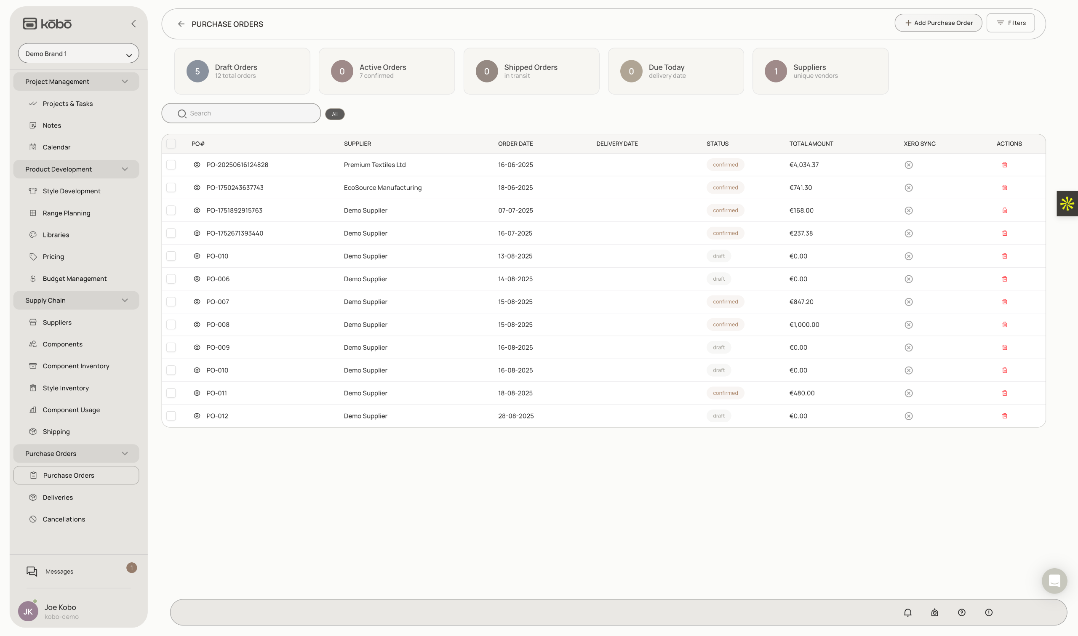Delete the PO-20250616124828 order with trash icon
The image size is (1078, 636).
point(1004,165)
